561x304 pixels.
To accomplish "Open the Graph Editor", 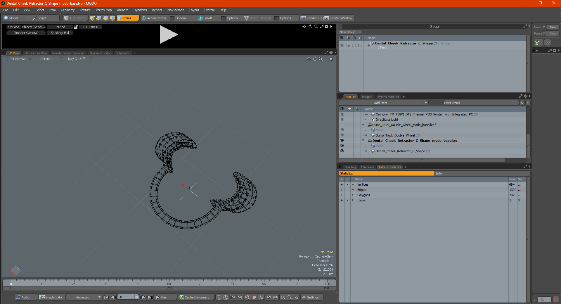I will point(51,297).
